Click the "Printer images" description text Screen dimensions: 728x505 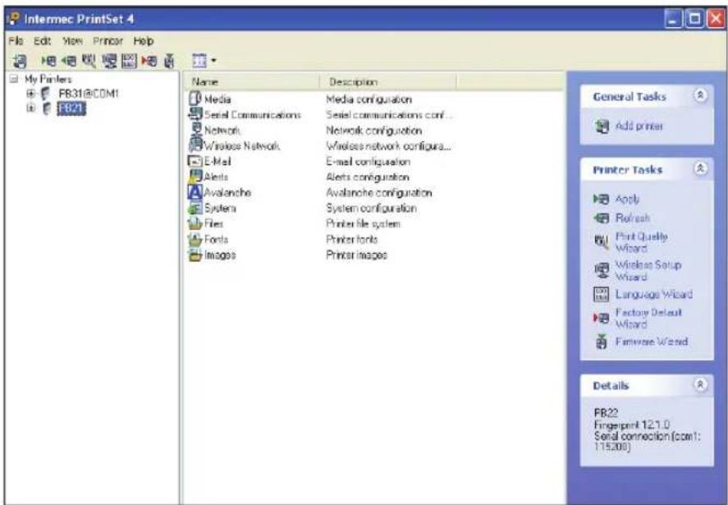point(356,255)
